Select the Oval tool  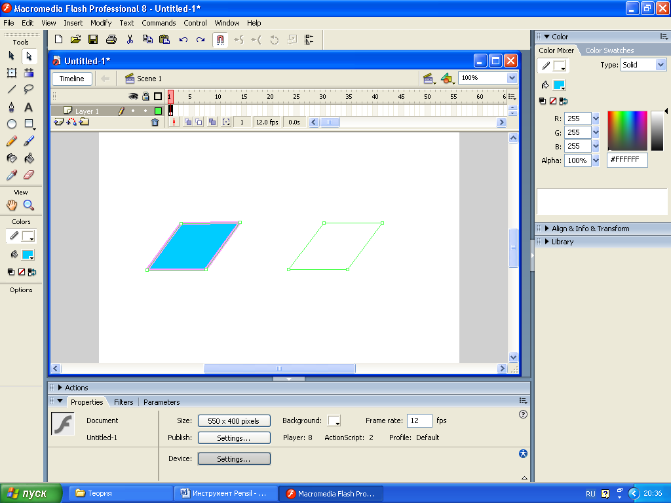(12, 124)
